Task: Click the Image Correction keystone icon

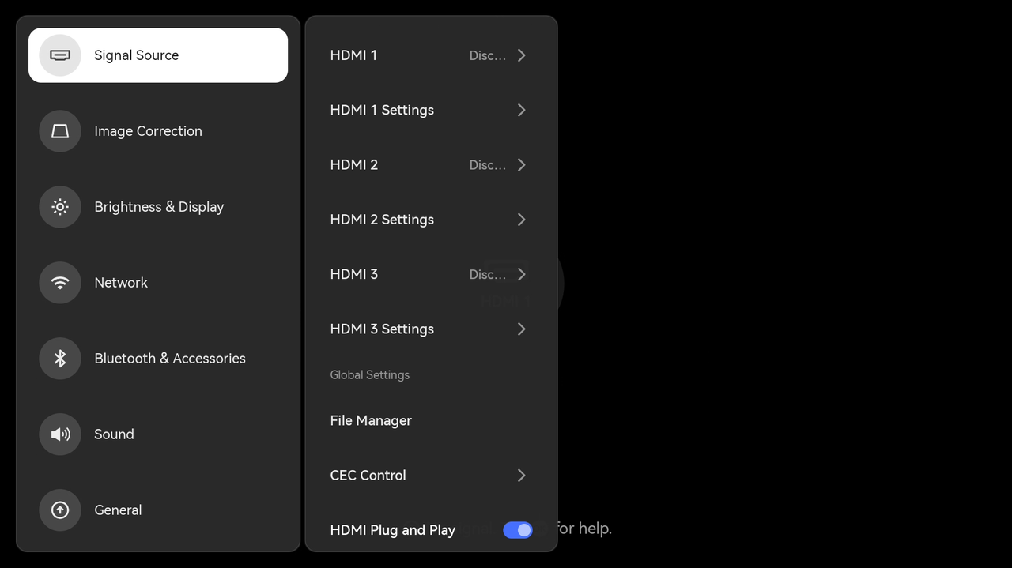Action: [x=60, y=131]
